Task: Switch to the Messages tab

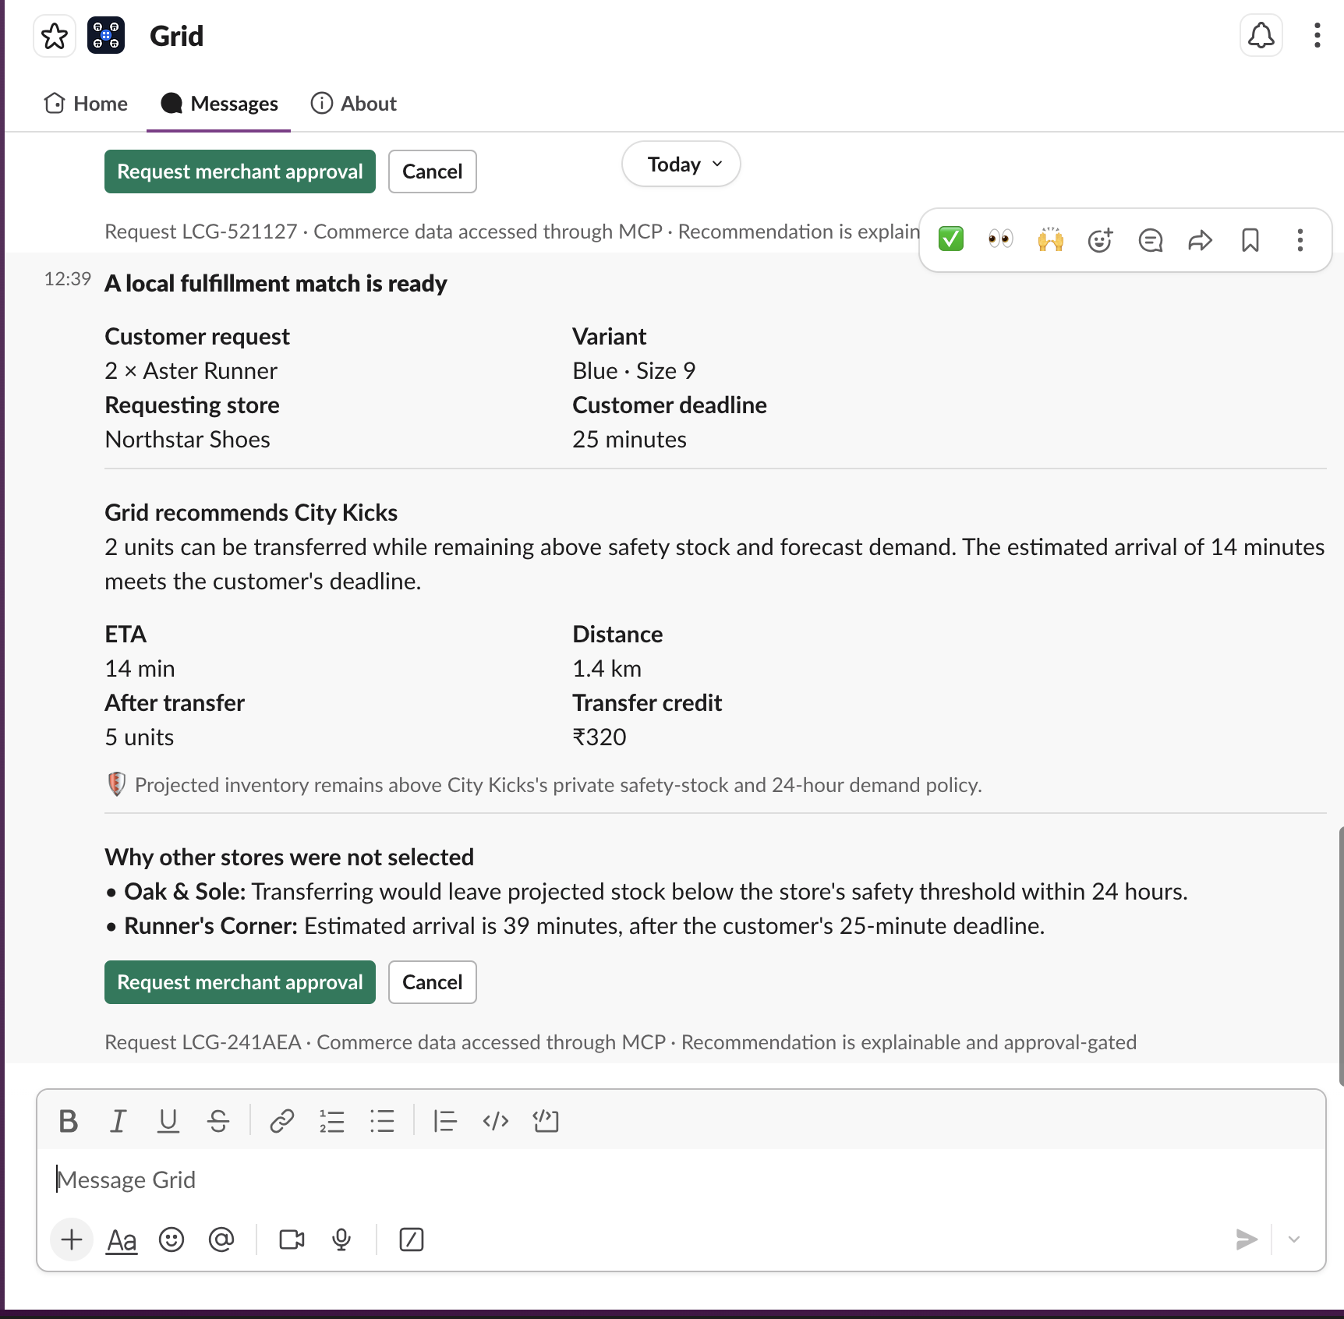Action: click(219, 104)
